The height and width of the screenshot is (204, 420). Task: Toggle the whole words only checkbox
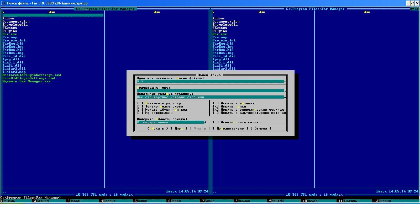(x=140, y=106)
